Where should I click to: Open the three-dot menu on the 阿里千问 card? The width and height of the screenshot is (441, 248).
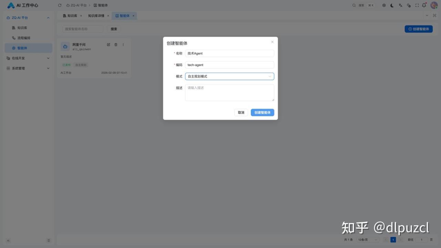[123, 44]
